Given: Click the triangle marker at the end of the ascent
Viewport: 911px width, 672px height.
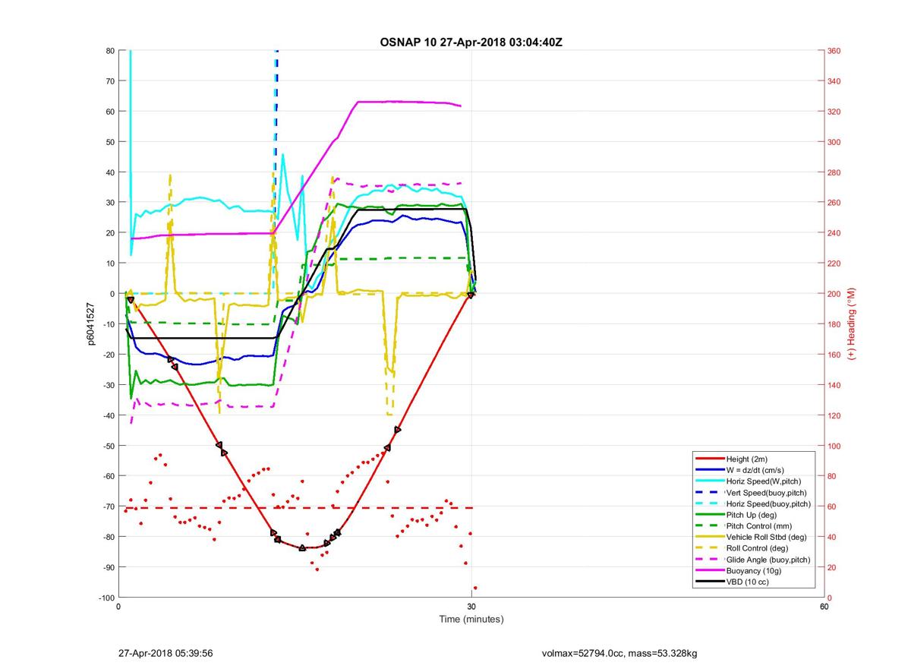Looking at the screenshot, I should point(471,295).
